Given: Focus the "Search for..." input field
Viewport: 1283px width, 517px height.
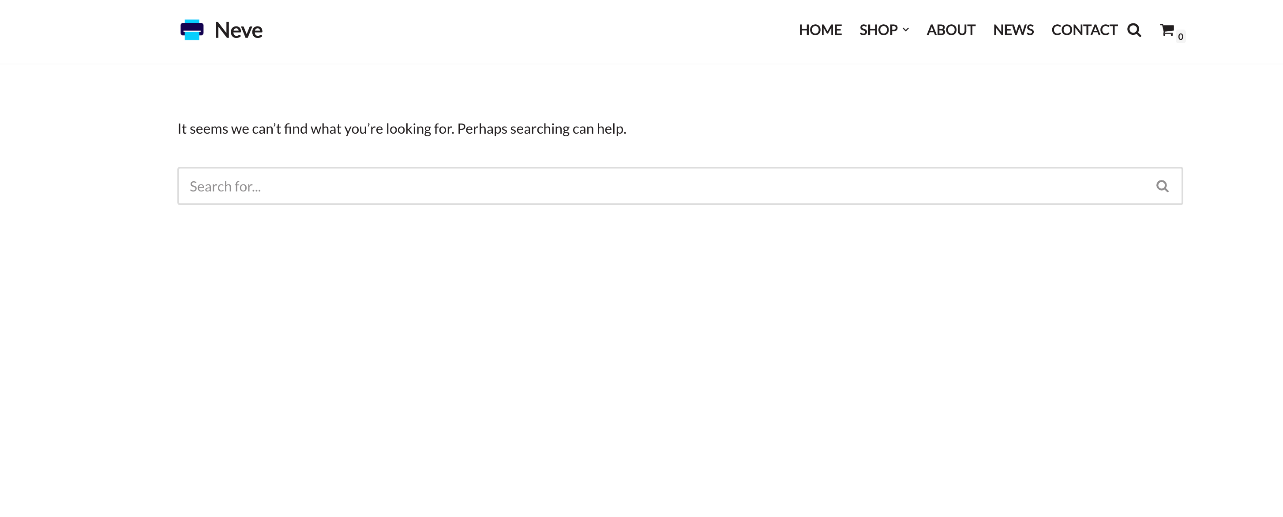Looking at the screenshot, I should pos(648,186).
